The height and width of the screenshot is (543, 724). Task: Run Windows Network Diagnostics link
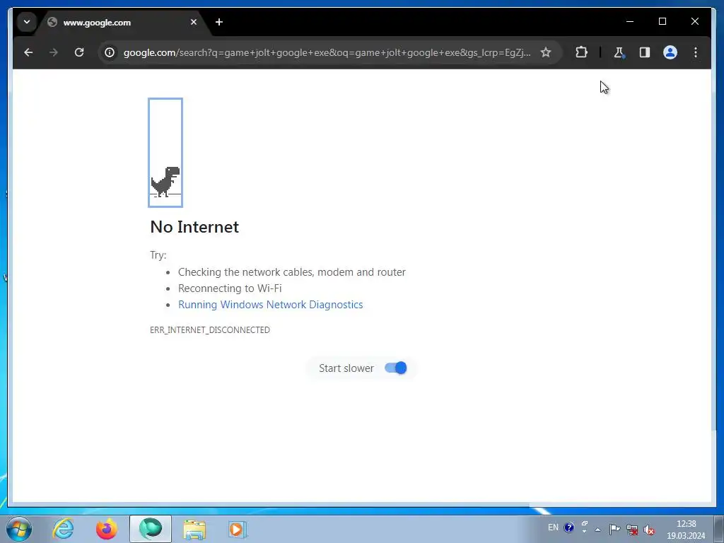pyautogui.click(x=271, y=305)
